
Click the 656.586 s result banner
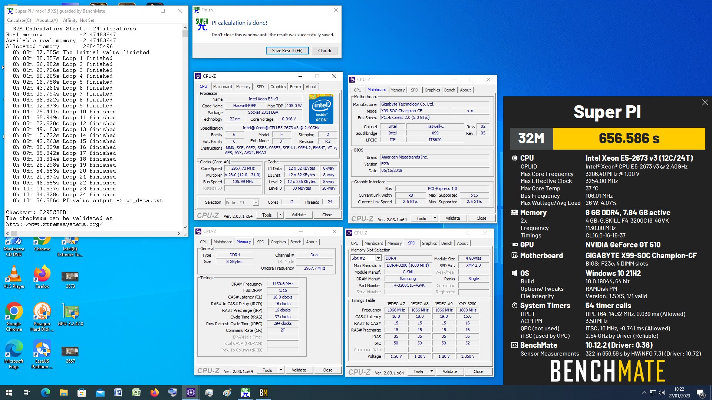coord(629,139)
